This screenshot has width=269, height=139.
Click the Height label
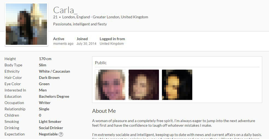(10, 59)
